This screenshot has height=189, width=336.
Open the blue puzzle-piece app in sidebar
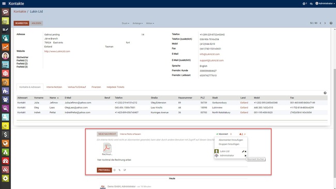pyautogui.click(x=5, y=91)
